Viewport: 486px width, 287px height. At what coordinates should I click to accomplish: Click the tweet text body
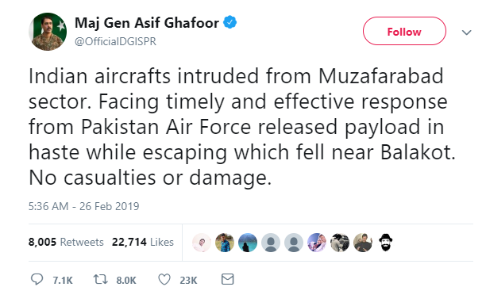pyautogui.click(x=241, y=127)
